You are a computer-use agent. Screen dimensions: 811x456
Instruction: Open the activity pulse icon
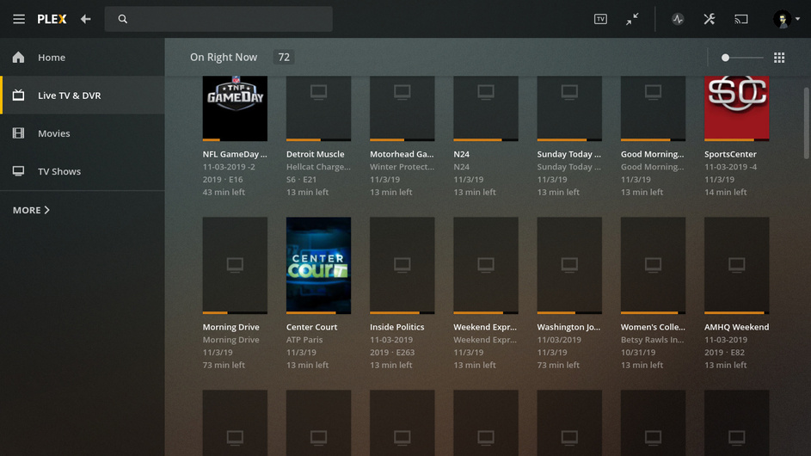pyautogui.click(x=678, y=19)
